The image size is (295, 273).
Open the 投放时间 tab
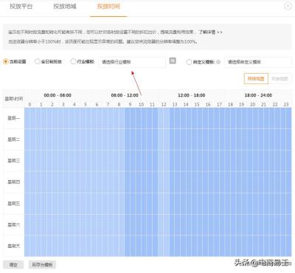(108, 7)
